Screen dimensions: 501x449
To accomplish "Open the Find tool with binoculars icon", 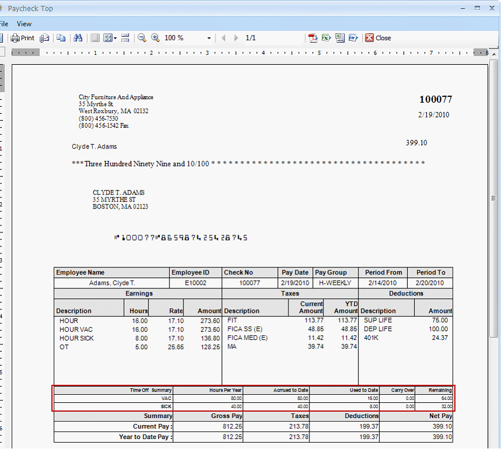I will [78, 37].
